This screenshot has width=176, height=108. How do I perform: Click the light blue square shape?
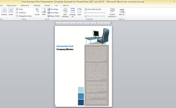coord(81,90)
